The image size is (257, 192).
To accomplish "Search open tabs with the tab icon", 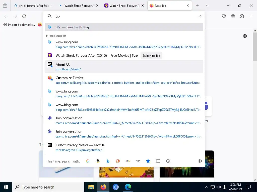I will pos(158,161).
